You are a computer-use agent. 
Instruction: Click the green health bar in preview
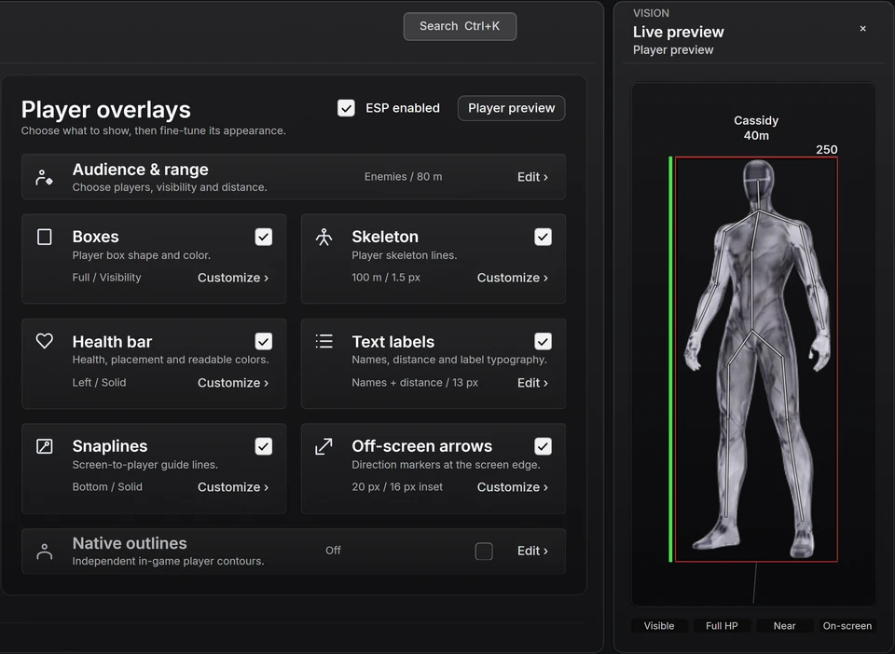[x=670, y=360]
